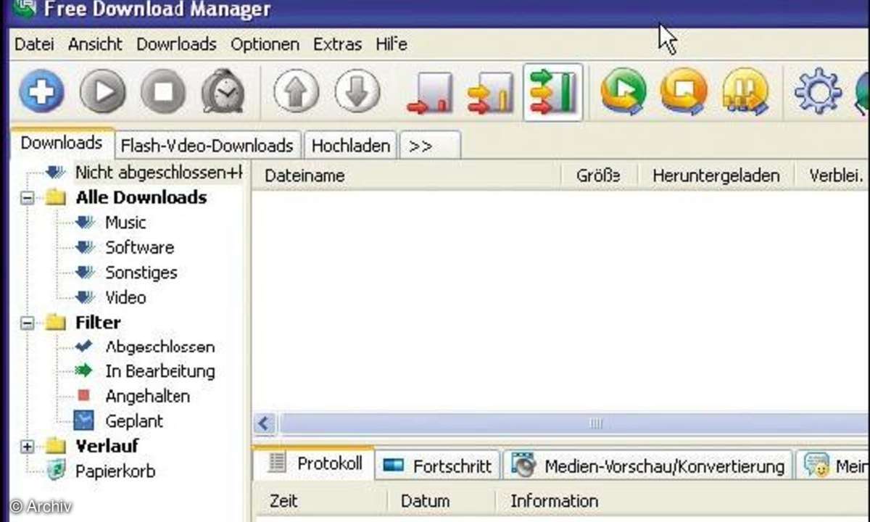870x522 pixels.
Task: Click the Geplant calendar icon
Action: (84, 420)
